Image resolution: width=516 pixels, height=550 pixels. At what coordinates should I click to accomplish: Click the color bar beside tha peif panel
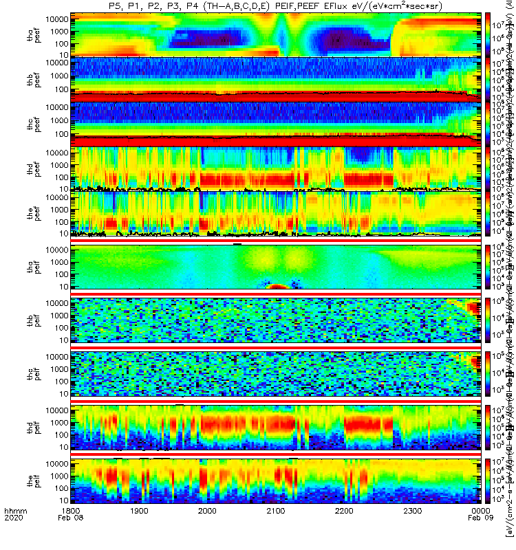(488, 267)
